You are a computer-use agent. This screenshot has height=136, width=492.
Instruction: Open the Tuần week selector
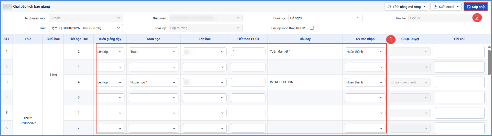coord(86,28)
